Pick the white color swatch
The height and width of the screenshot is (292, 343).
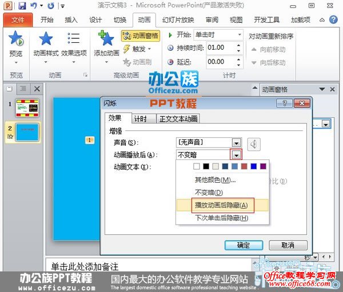click(197, 166)
